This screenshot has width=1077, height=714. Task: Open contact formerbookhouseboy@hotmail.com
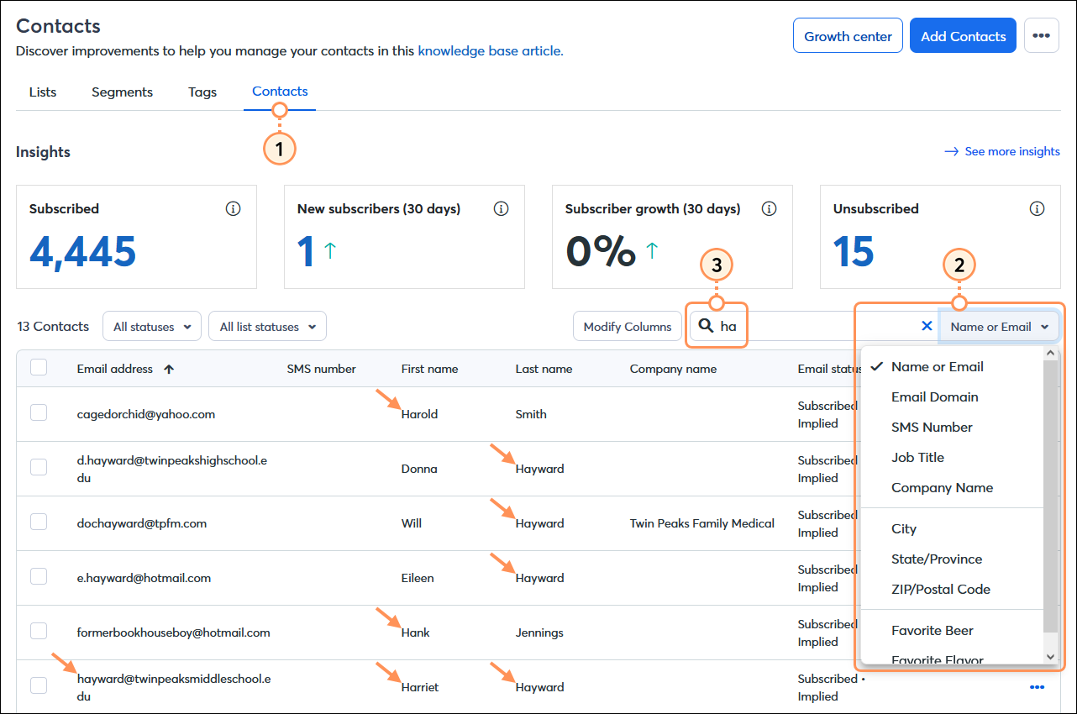click(173, 633)
